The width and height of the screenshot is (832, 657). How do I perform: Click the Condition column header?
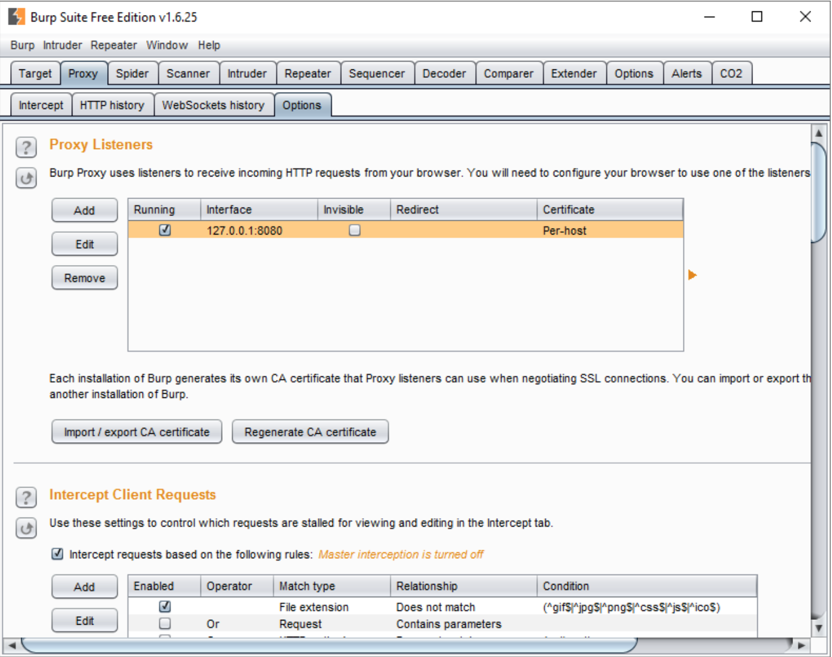(x=647, y=586)
